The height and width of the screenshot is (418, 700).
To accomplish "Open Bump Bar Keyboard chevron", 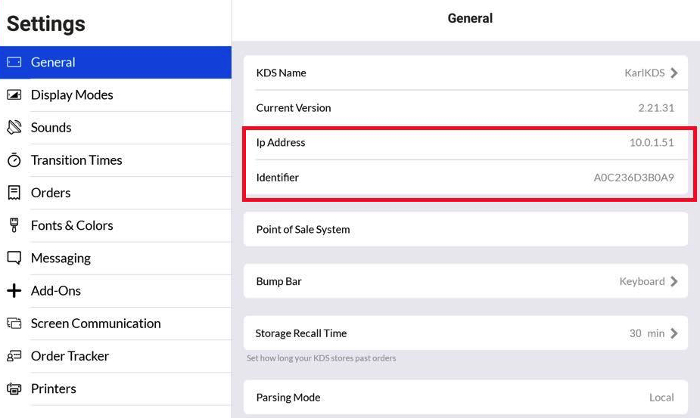I will (x=674, y=281).
